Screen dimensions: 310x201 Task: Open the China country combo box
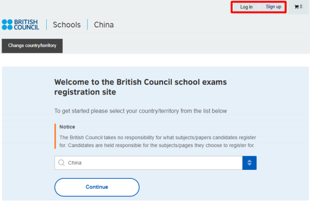coord(155,163)
